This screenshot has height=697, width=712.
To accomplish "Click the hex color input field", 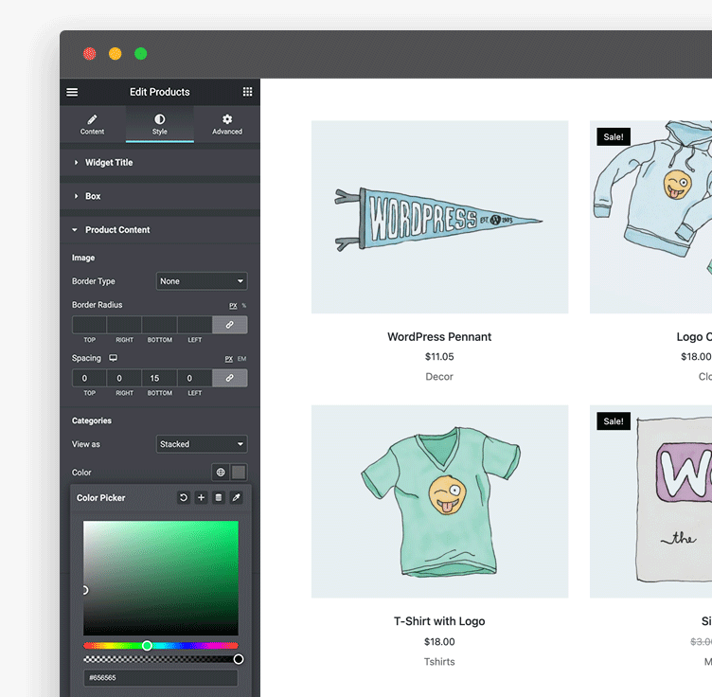I will click(x=161, y=677).
